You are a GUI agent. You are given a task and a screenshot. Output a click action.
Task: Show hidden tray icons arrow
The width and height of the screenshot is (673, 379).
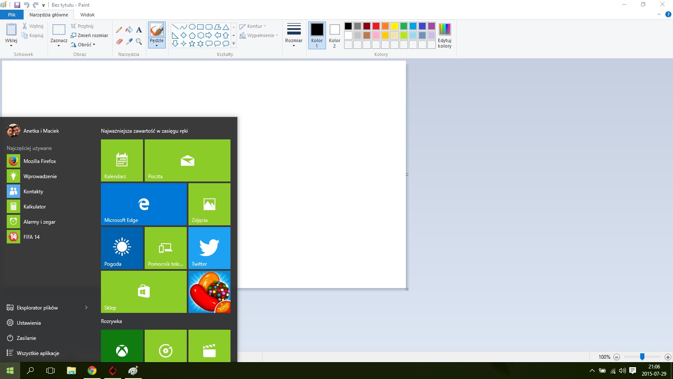[592, 371]
